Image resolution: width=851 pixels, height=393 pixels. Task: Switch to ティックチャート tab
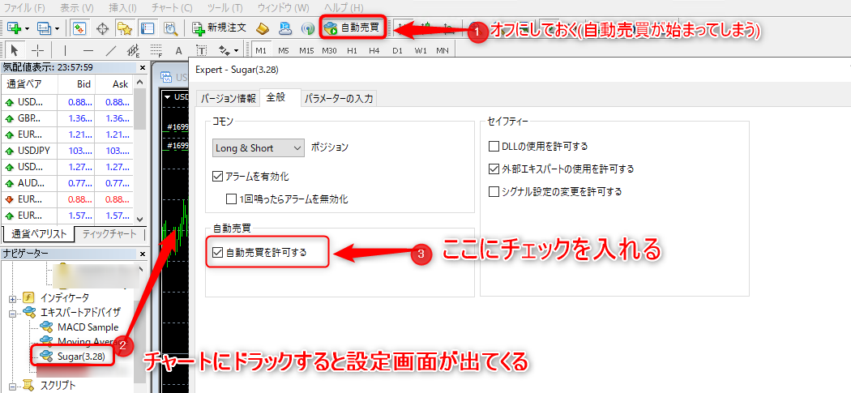tap(108, 235)
